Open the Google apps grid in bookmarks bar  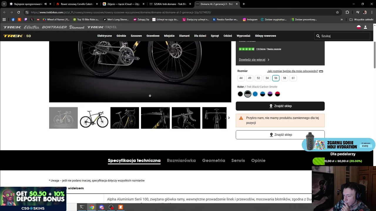tap(4, 20)
